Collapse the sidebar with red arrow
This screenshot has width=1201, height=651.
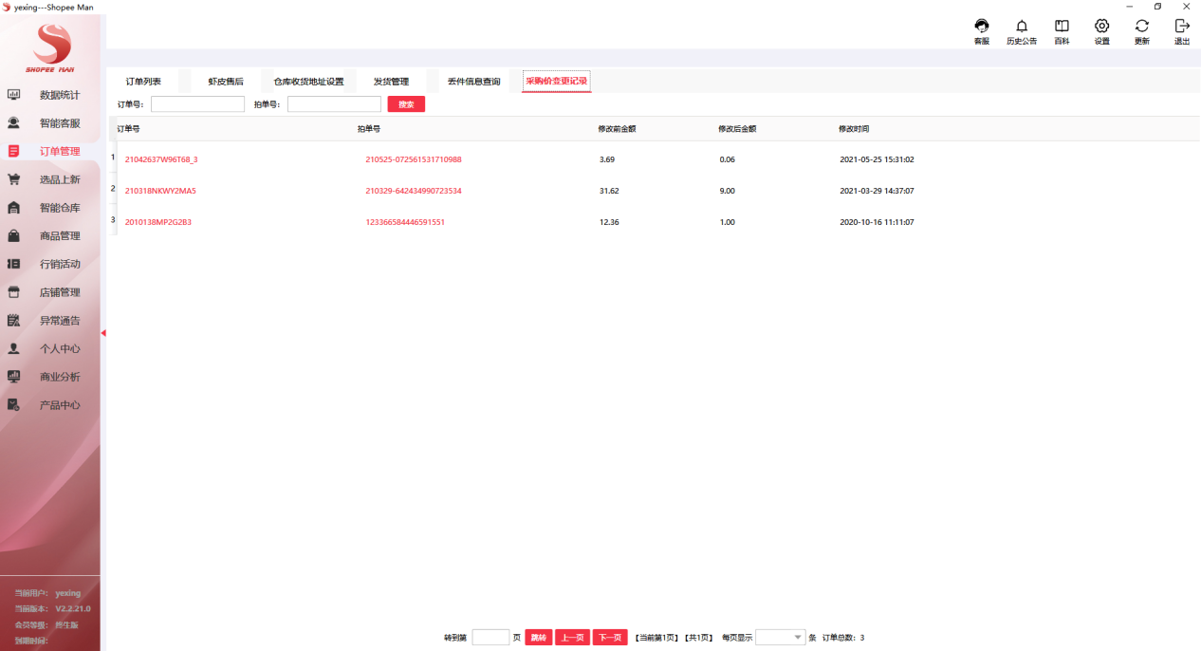(102, 333)
